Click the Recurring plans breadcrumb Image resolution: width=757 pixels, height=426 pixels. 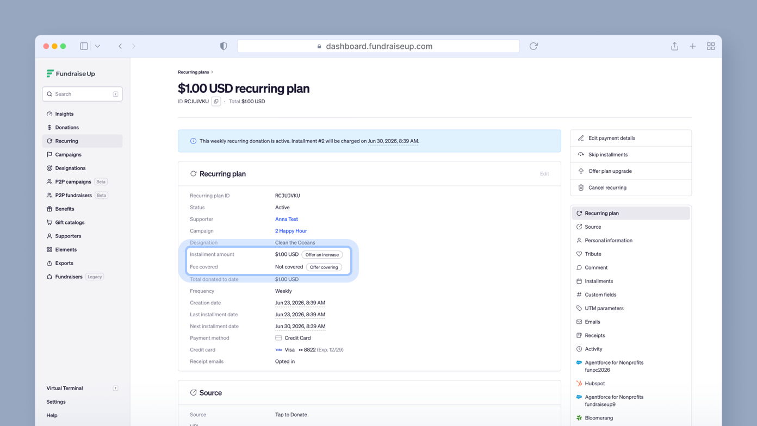point(193,72)
